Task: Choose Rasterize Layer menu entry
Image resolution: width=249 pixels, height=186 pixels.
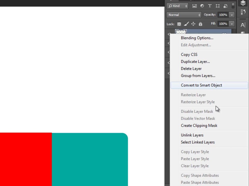Action: point(193,95)
